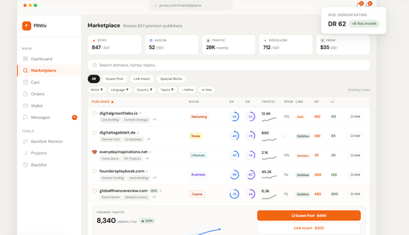Click the Home Decor tag
409x235 pixels.
pyautogui.click(x=110, y=158)
